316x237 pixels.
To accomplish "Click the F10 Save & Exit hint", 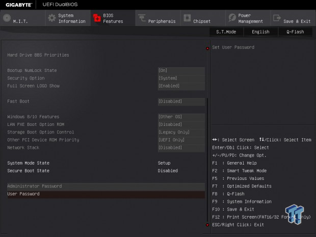I will point(233,209).
